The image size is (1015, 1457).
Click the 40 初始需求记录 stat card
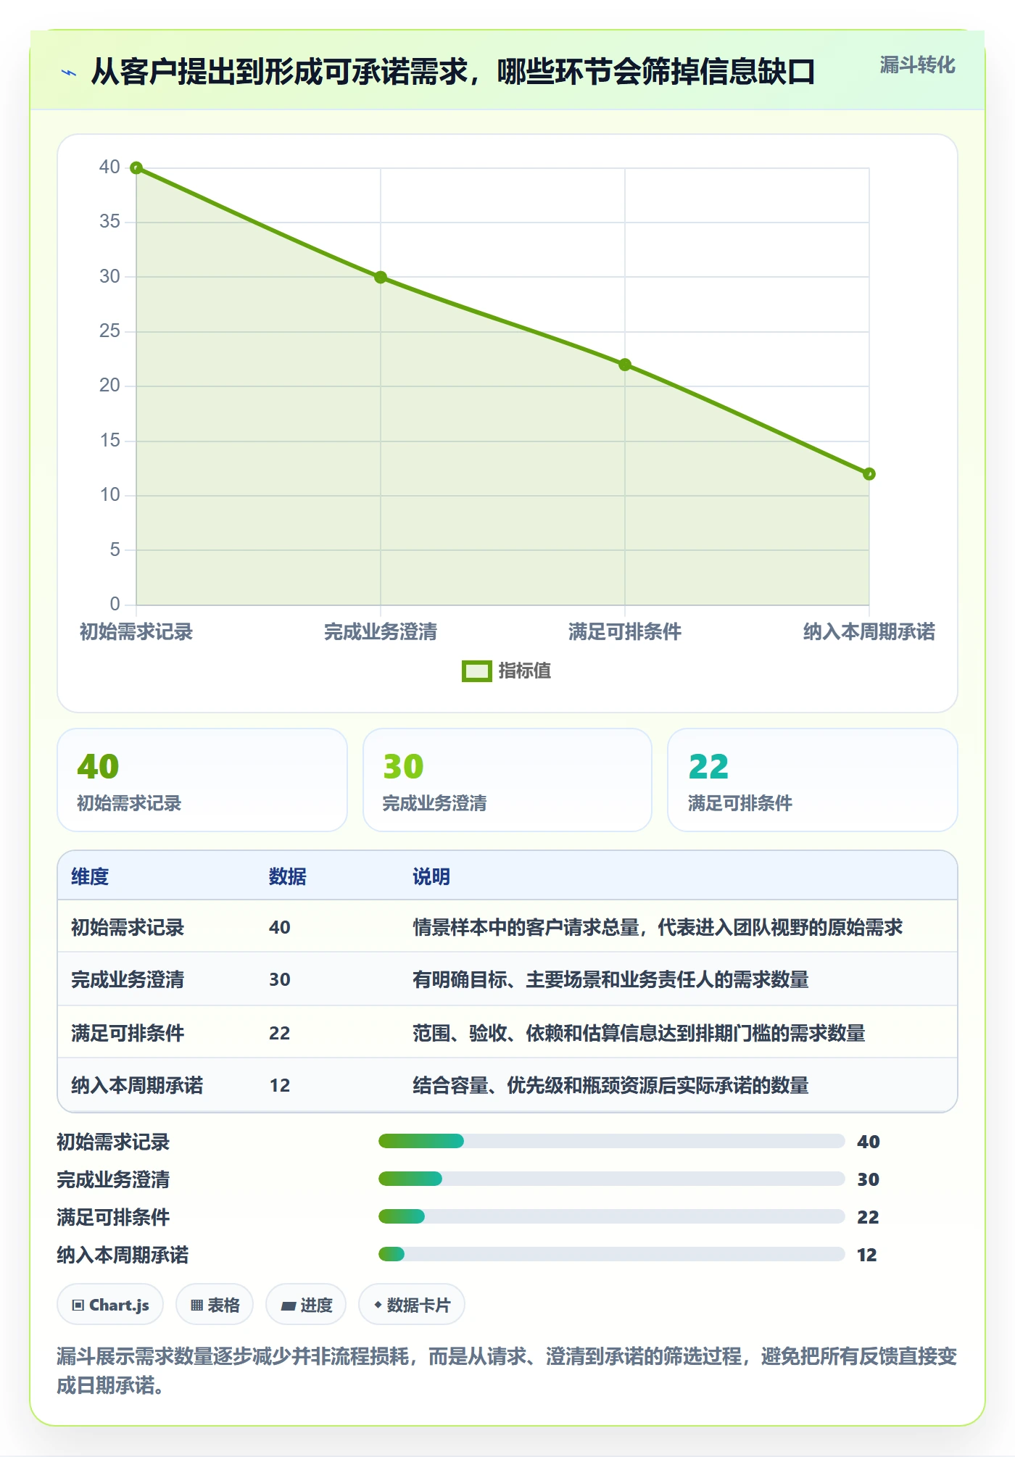202,780
